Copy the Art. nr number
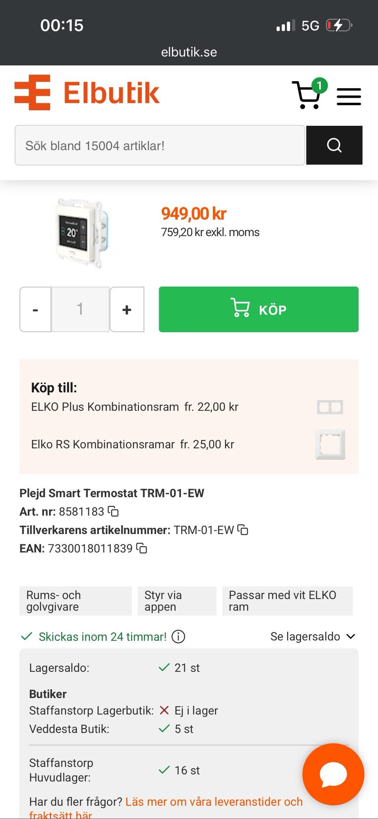Image resolution: width=378 pixels, height=819 pixels. click(x=113, y=512)
